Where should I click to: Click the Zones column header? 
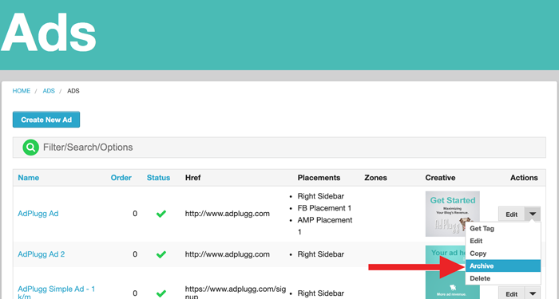[x=376, y=178]
